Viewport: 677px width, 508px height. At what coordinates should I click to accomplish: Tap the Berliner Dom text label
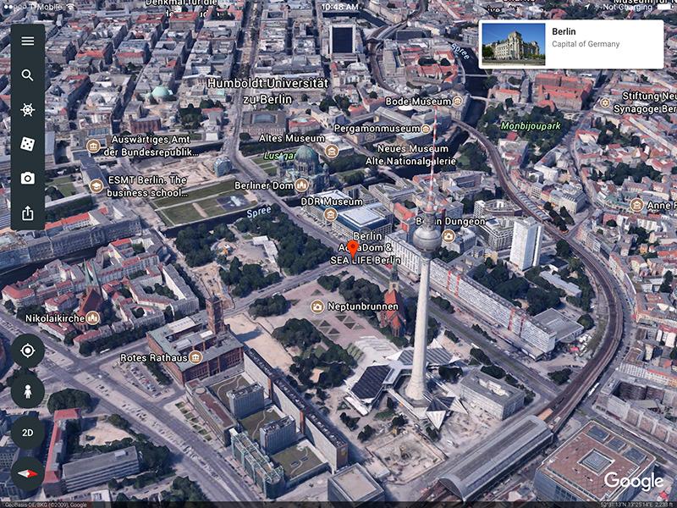(x=264, y=185)
